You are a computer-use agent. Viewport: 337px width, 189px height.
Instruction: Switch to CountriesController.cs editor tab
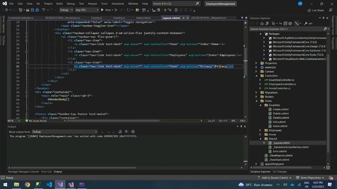21,18
